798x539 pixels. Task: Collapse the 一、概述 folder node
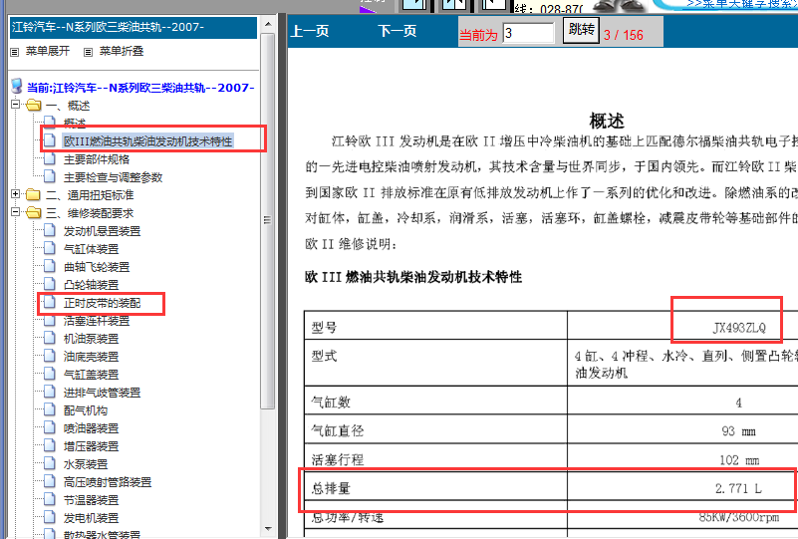(15, 105)
